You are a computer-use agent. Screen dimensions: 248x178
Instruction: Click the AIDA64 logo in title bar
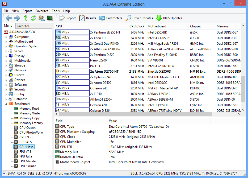(x=5, y=4)
